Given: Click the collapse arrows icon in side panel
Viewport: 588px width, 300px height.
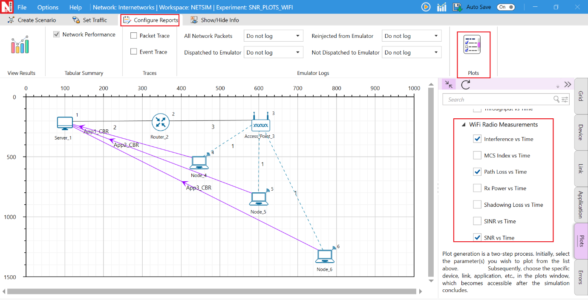Looking at the screenshot, I should pyautogui.click(x=449, y=84).
